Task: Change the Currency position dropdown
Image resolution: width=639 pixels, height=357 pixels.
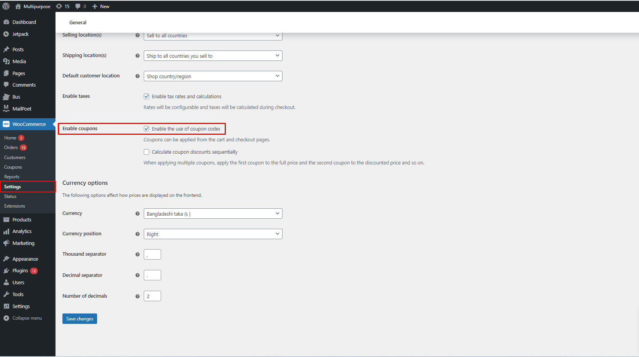Action: 213,234
